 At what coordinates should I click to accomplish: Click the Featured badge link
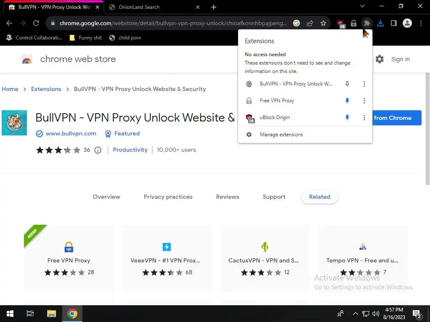click(127, 134)
